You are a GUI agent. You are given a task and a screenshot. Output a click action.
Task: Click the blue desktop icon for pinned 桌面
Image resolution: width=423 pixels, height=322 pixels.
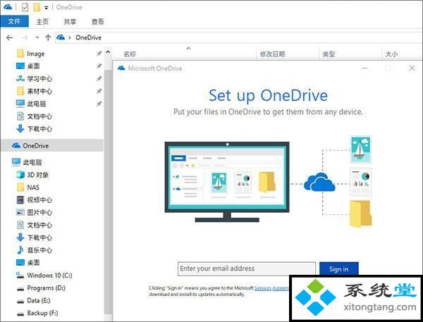(20, 66)
